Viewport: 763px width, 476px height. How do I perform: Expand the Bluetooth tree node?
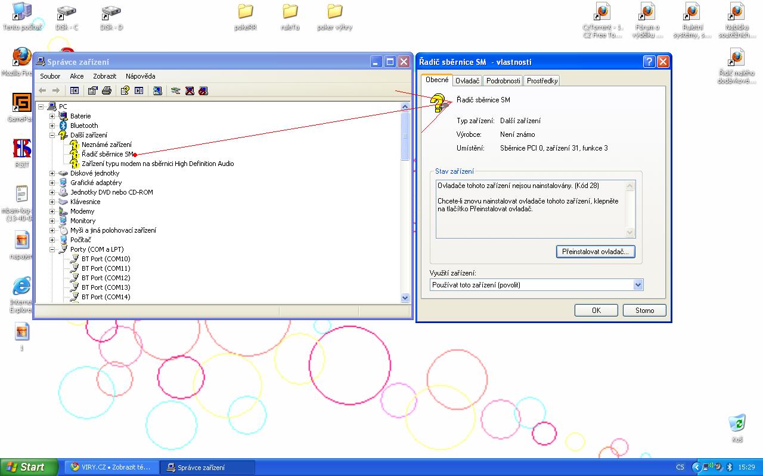pyautogui.click(x=52, y=126)
